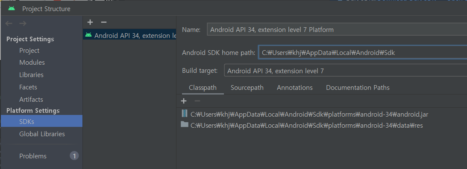
Task: Select the data\res classpath entry
Action: click(x=306, y=126)
